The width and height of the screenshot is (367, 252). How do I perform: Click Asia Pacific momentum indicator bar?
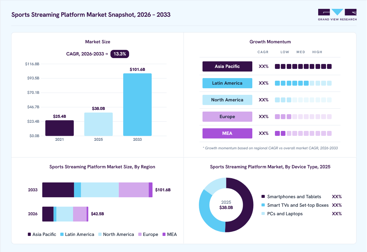(303, 66)
